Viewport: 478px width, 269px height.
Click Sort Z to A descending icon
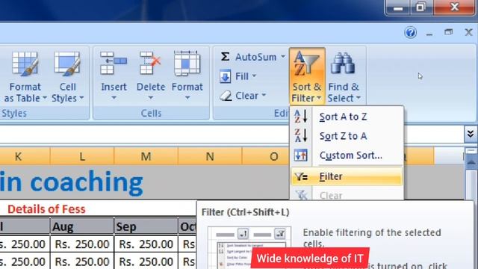[x=300, y=136]
